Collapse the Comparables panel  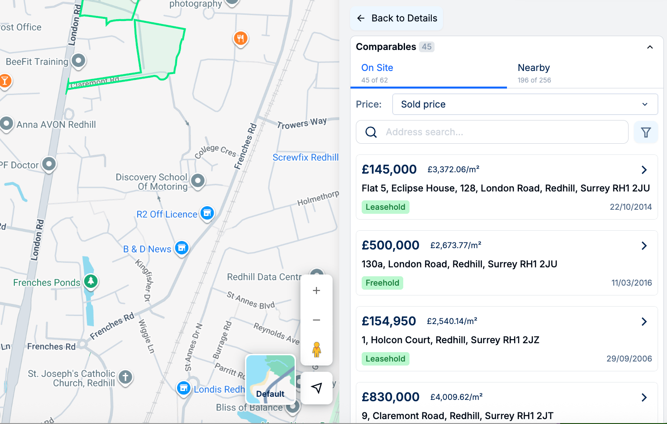650,47
